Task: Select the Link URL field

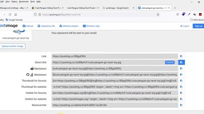Action: tap(115, 56)
